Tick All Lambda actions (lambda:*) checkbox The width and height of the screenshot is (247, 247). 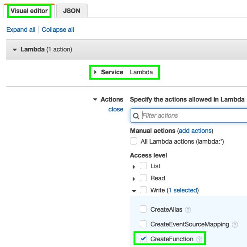[134, 141]
